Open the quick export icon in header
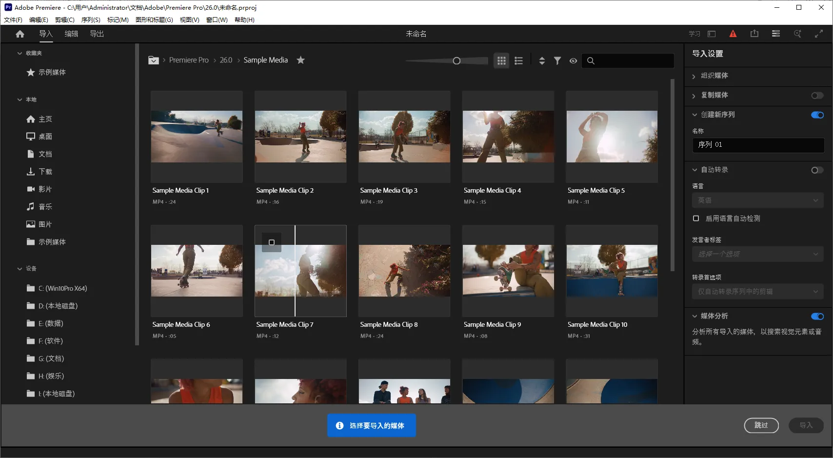 coord(754,34)
